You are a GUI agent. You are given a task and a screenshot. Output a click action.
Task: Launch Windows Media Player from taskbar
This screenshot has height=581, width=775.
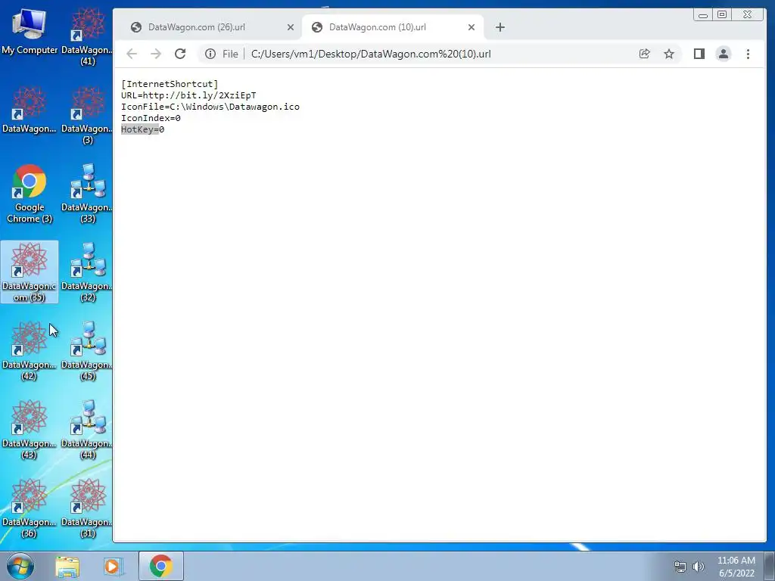point(113,566)
